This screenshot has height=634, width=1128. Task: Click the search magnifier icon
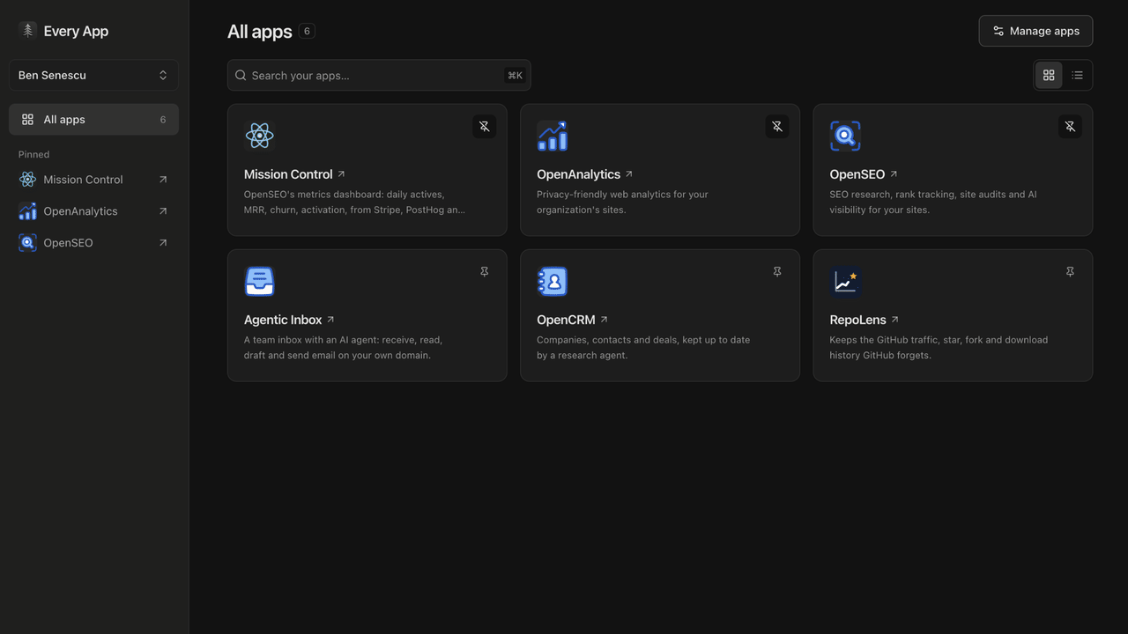tap(241, 75)
